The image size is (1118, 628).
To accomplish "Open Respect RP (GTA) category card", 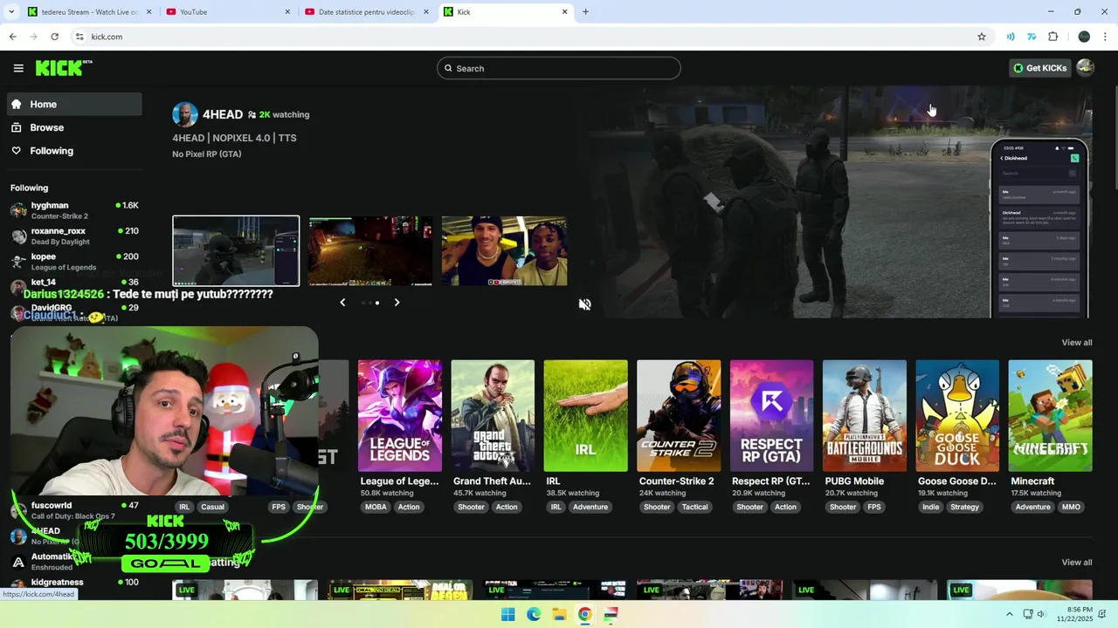I will (x=771, y=415).
